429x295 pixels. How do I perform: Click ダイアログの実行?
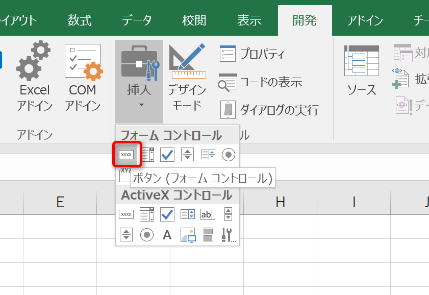coord(269,110)
